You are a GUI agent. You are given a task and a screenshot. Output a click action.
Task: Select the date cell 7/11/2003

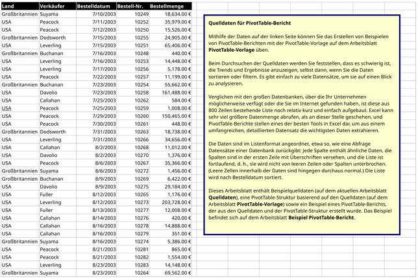pos(96,22)
